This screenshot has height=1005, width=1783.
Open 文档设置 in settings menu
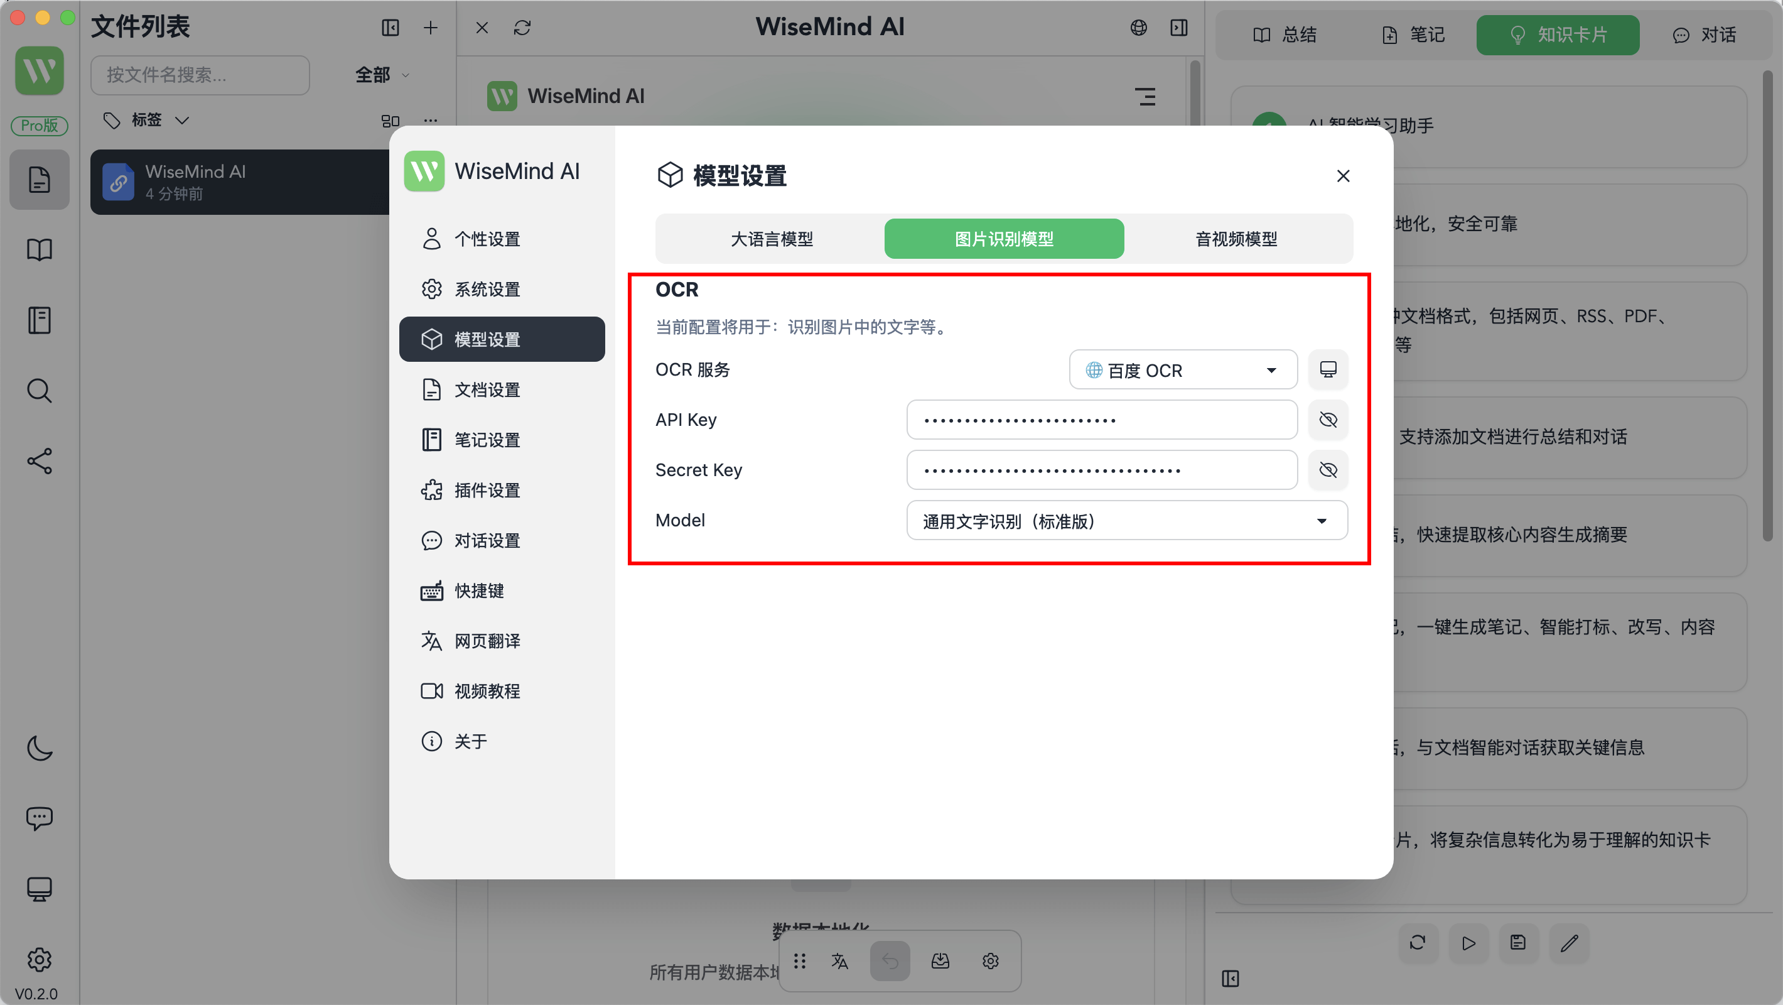click(502, 390)
